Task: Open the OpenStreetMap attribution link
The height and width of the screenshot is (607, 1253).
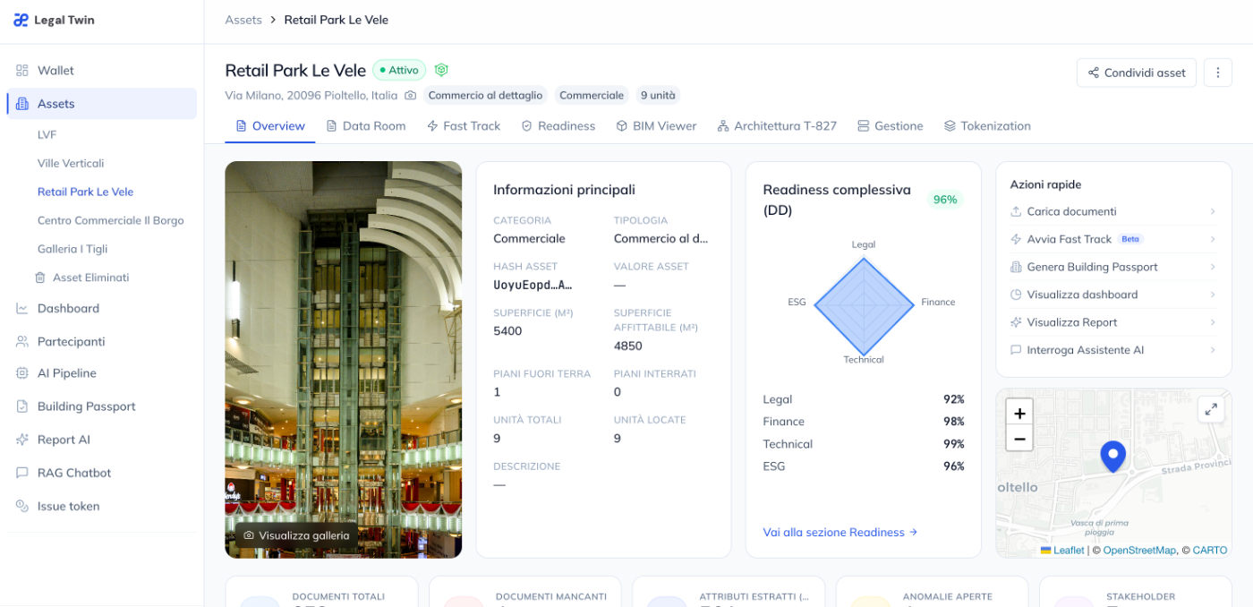Action: [1139, 551]
